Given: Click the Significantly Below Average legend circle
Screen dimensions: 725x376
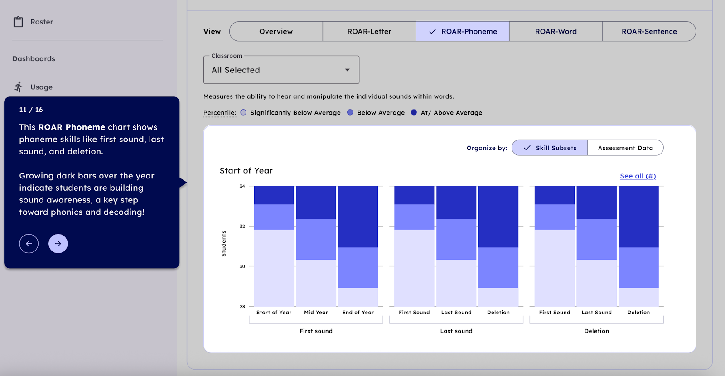Looking at the screenshot, I should pyautogui.click(x=243, y=112).
